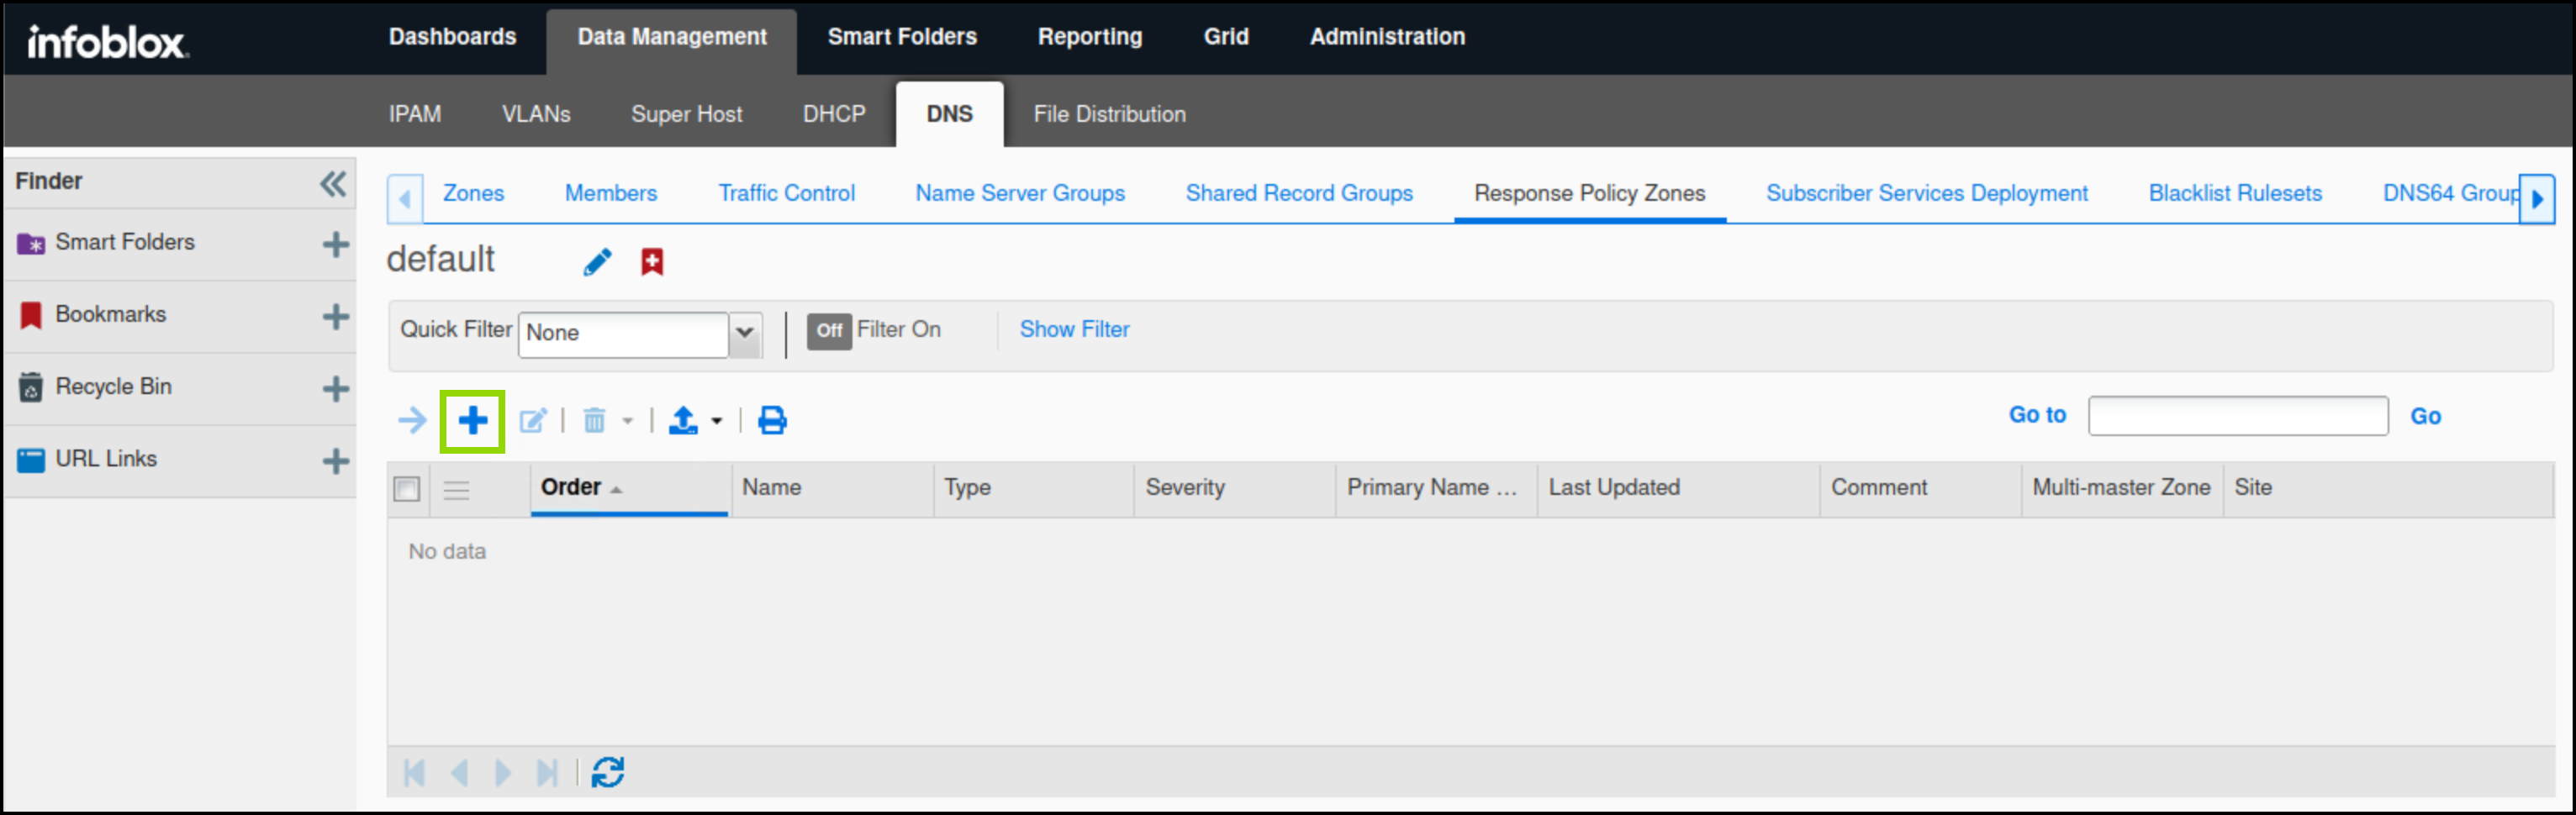Toggle the Filter On switch

829,330
